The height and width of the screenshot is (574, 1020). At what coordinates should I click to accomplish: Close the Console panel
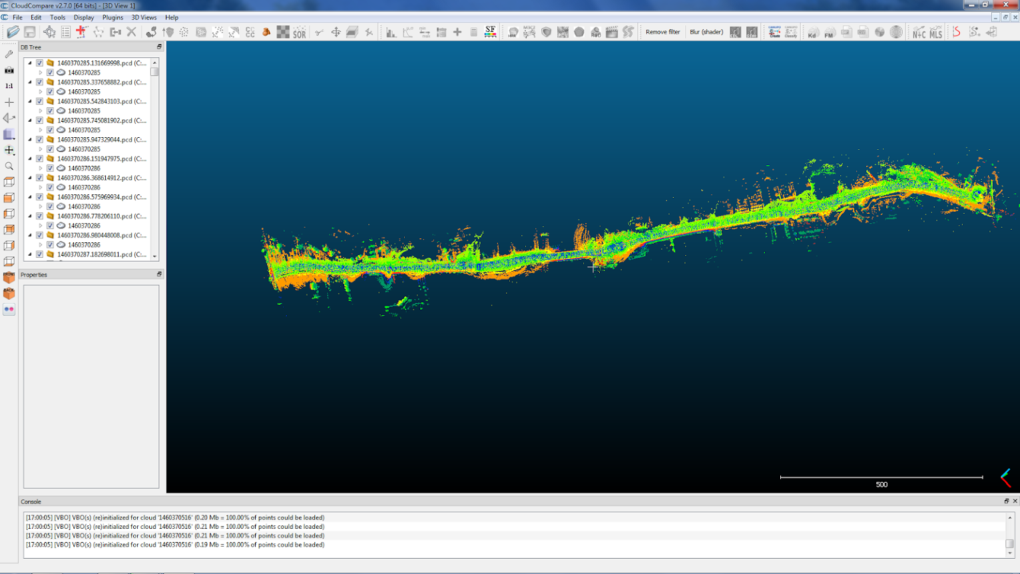[1015, 501]
